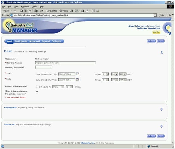Expand Participants section with the double down-arrow
This screenshot has height=149, width=175.
(162, 109)
